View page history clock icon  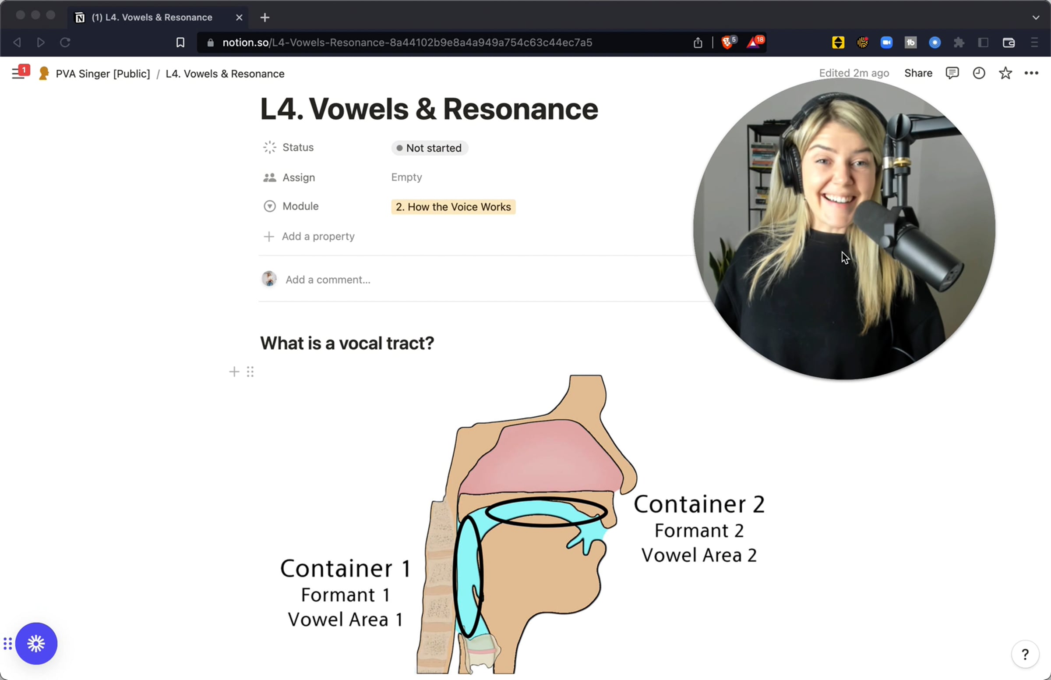(x=979, y=73)
